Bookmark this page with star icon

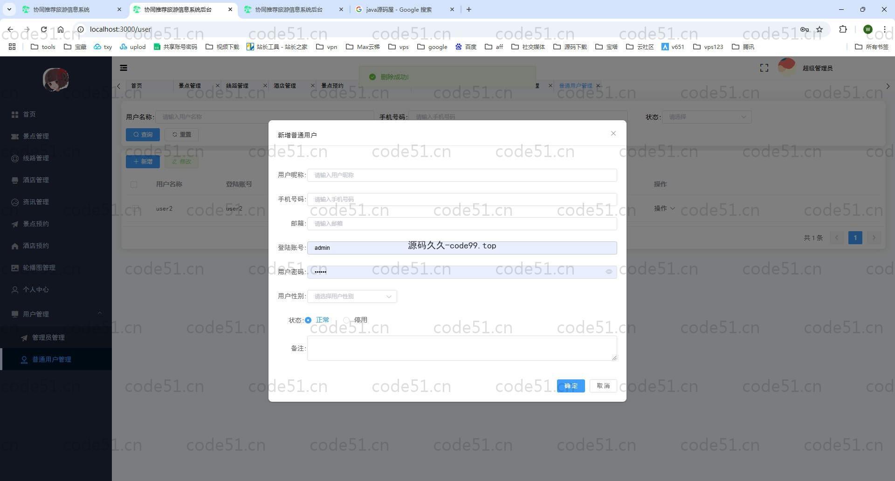tap(819, 29)
